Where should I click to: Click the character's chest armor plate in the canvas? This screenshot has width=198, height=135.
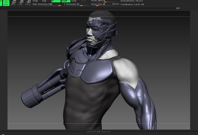(x=97, y=72)
